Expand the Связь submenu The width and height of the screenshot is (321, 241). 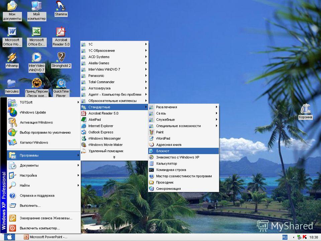(184, 113)
